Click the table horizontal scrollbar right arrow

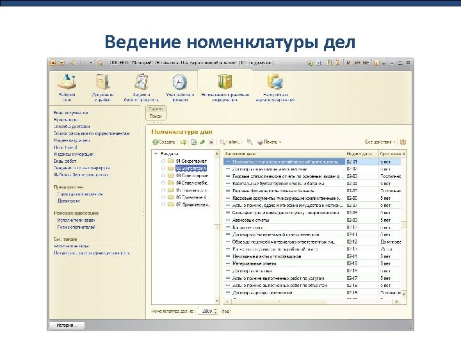click(397, 302)
